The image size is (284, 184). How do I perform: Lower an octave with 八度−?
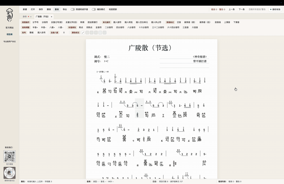[x=61, y=28]
